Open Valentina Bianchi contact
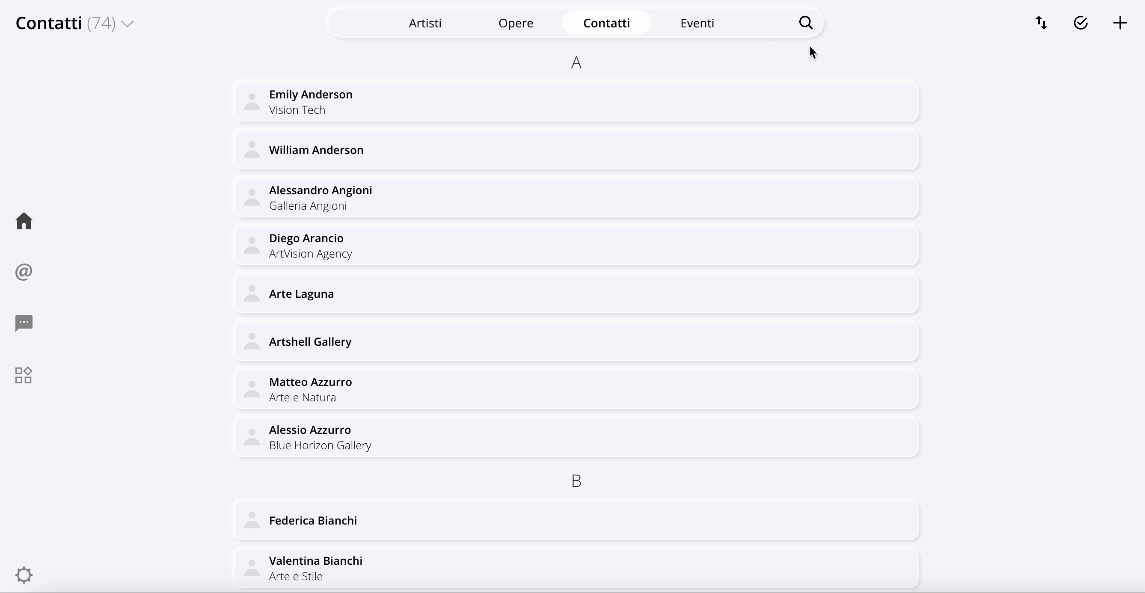Screen dimensions: 1145x593 tap(576, 569)
